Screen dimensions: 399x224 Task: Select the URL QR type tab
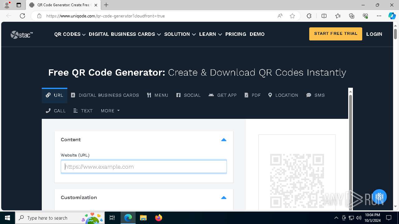point(55,95)
